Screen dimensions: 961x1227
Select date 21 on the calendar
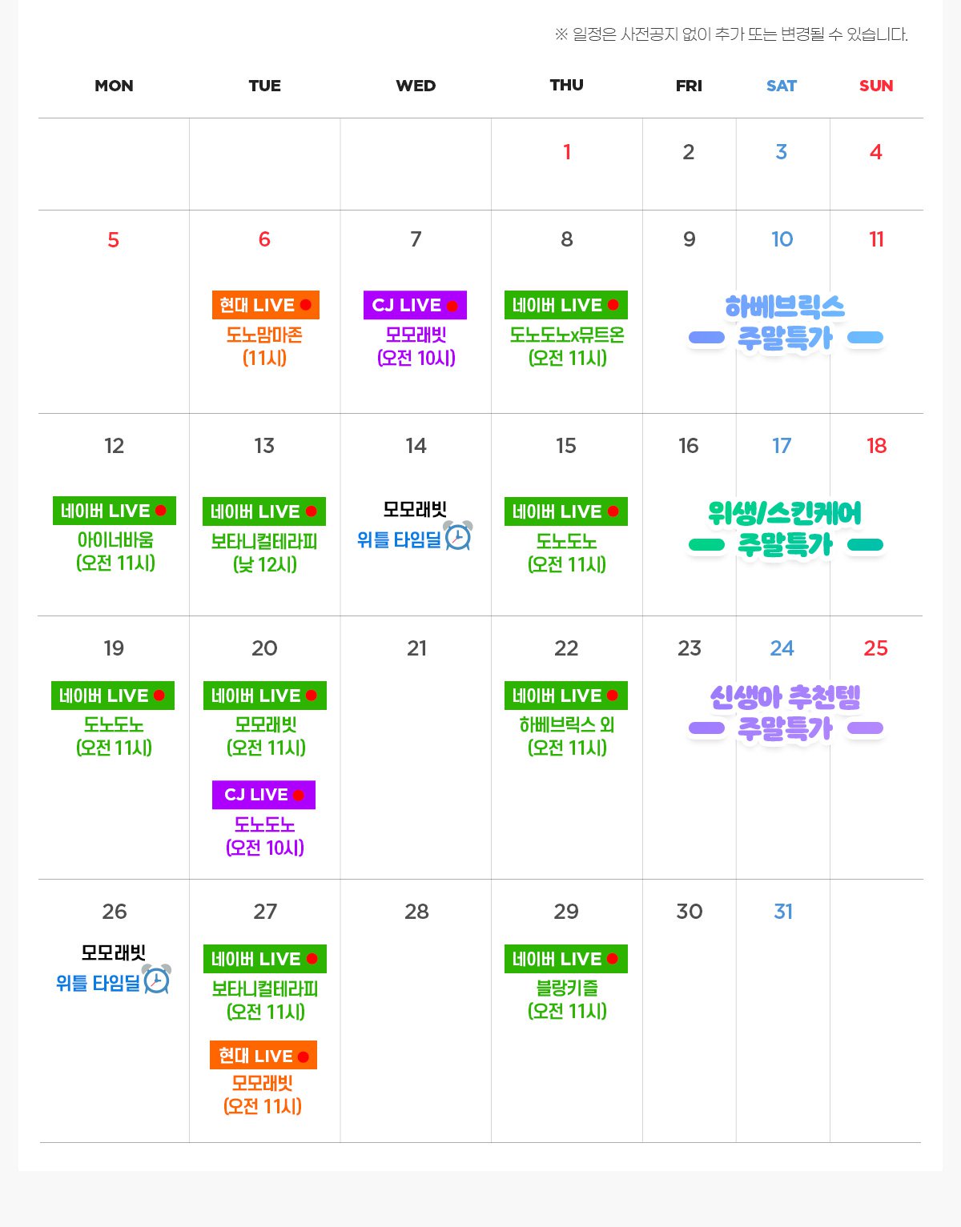coord(416,648)
